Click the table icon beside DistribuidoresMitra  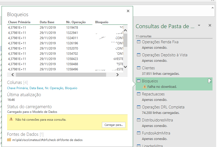point(139,120)
